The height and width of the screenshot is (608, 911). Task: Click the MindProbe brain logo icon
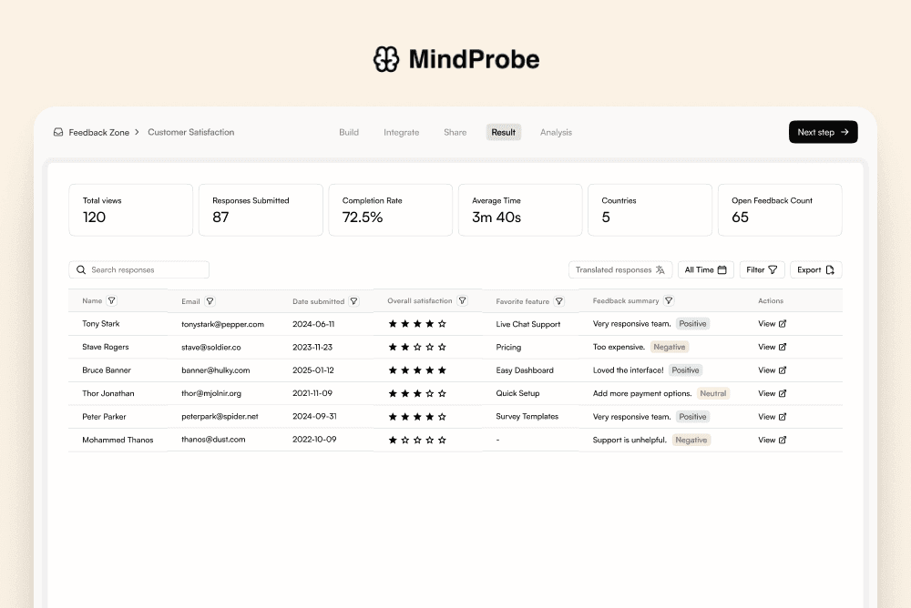pos(386,60)
